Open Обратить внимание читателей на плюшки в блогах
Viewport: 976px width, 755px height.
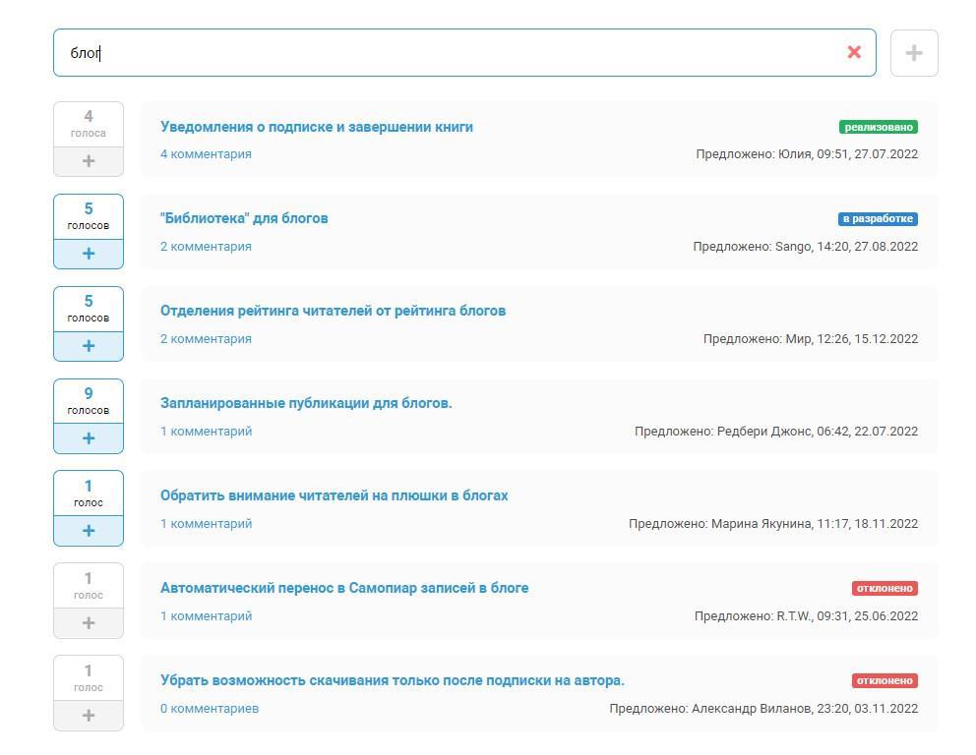(334, 495)
